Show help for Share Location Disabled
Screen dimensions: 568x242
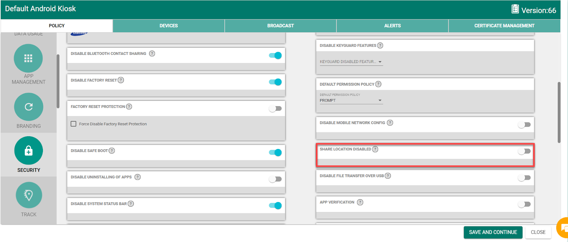pyautogui.click(x=375, y=149)
